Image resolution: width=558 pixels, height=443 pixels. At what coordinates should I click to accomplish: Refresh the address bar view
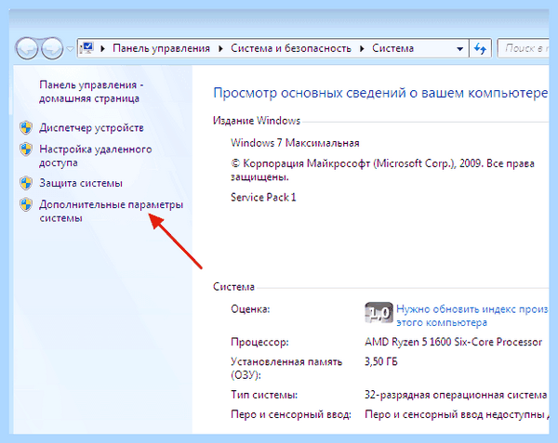pos(481,48)
